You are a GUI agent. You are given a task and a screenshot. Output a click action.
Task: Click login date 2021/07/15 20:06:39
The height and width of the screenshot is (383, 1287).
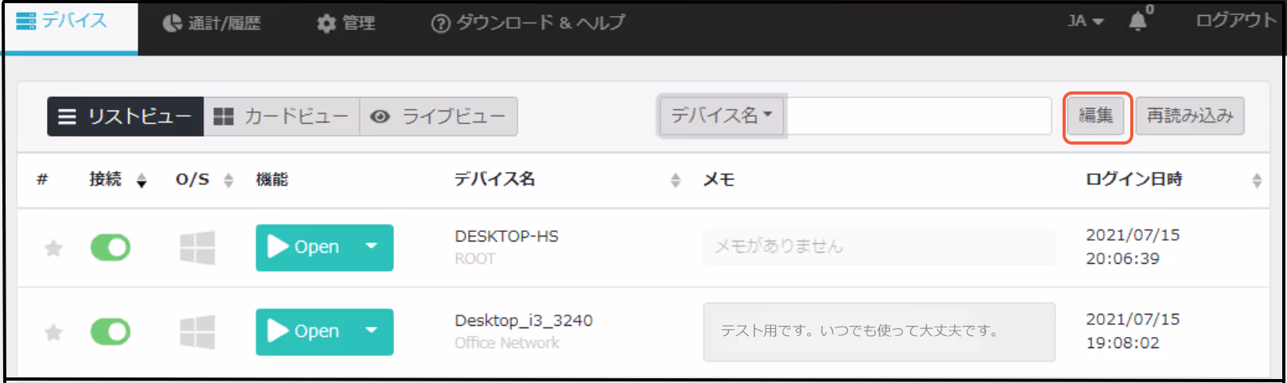[1133, 247]
